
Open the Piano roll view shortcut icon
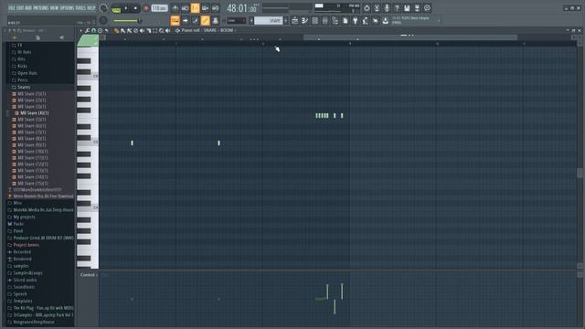[304, 20]
